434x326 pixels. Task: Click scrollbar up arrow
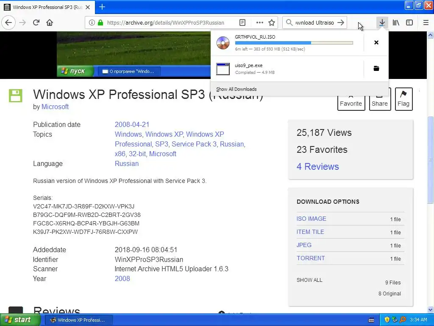[430, 35]
